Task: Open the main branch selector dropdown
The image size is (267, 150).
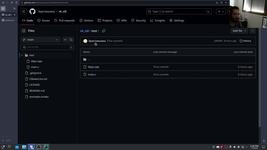Action: click(40, 40)
